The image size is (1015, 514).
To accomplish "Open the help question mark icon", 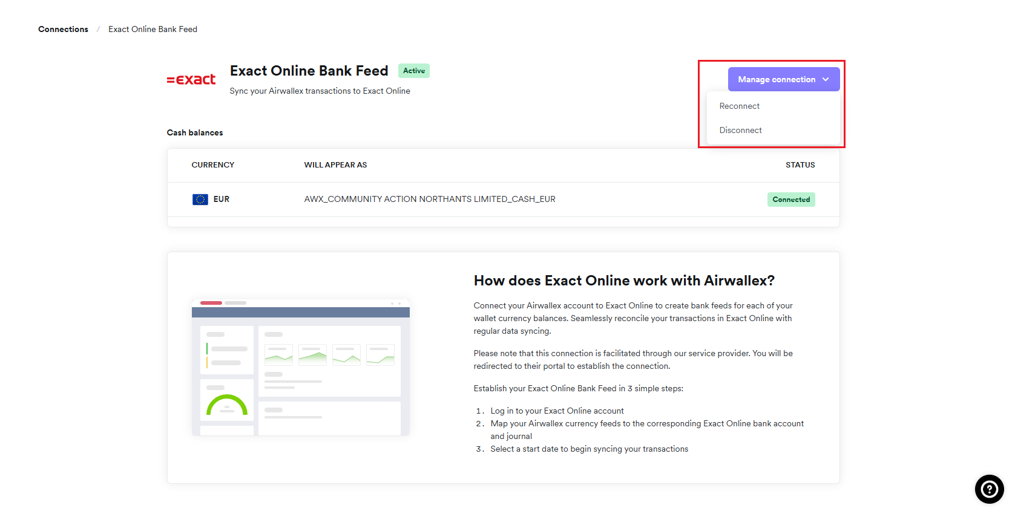I will coord(989,489).
